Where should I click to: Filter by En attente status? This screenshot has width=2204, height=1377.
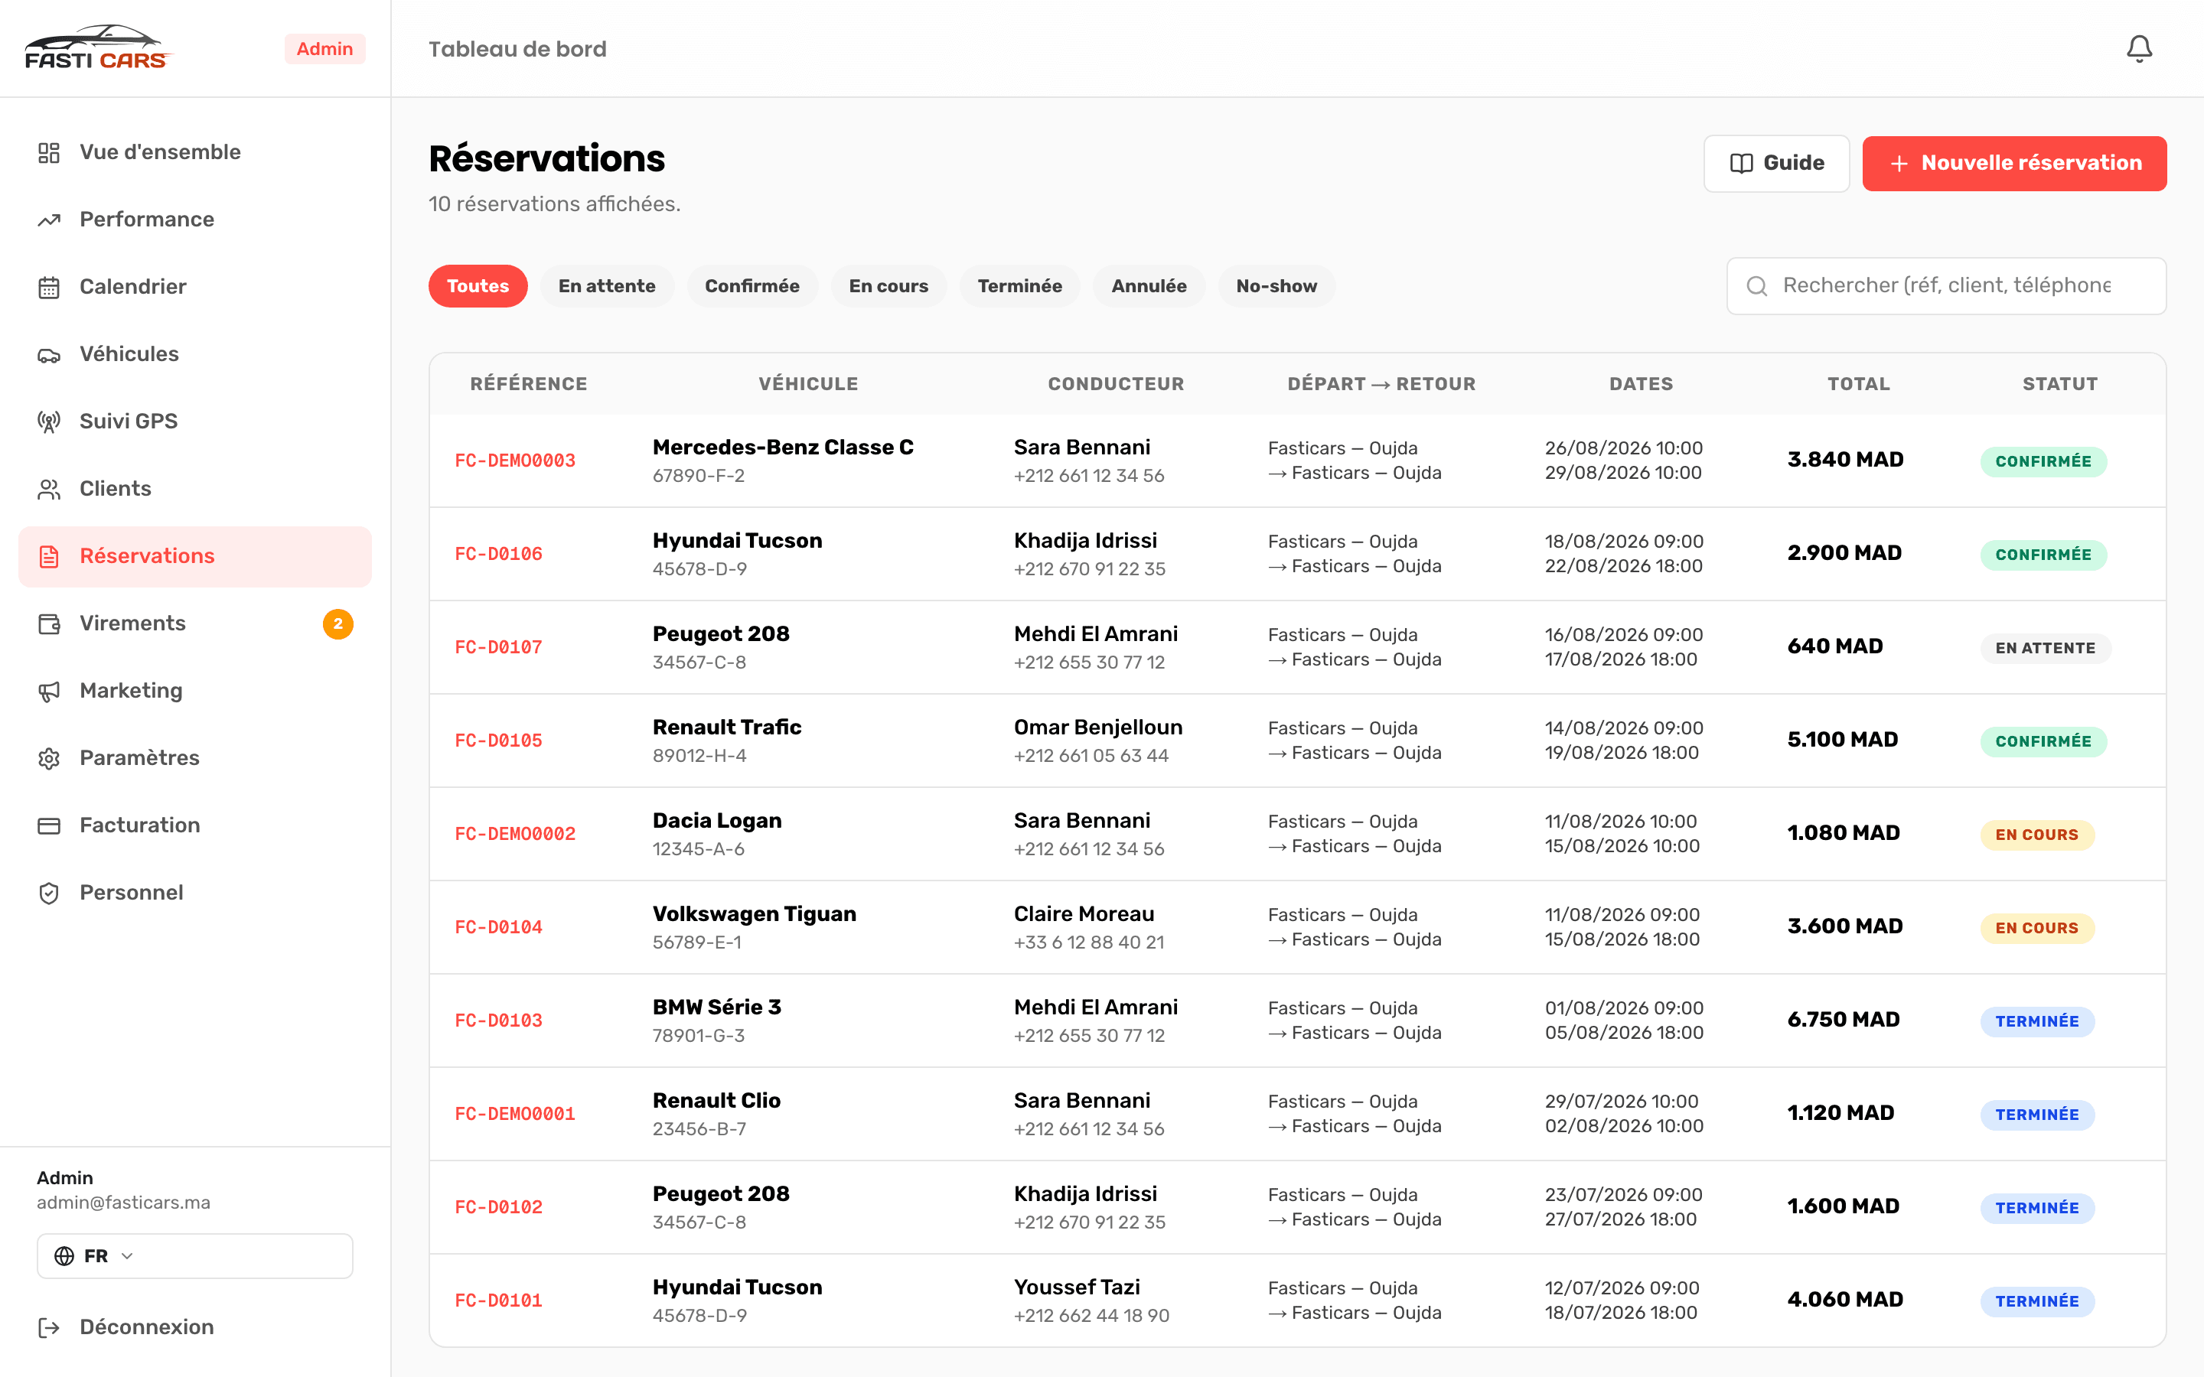[607, 286]
